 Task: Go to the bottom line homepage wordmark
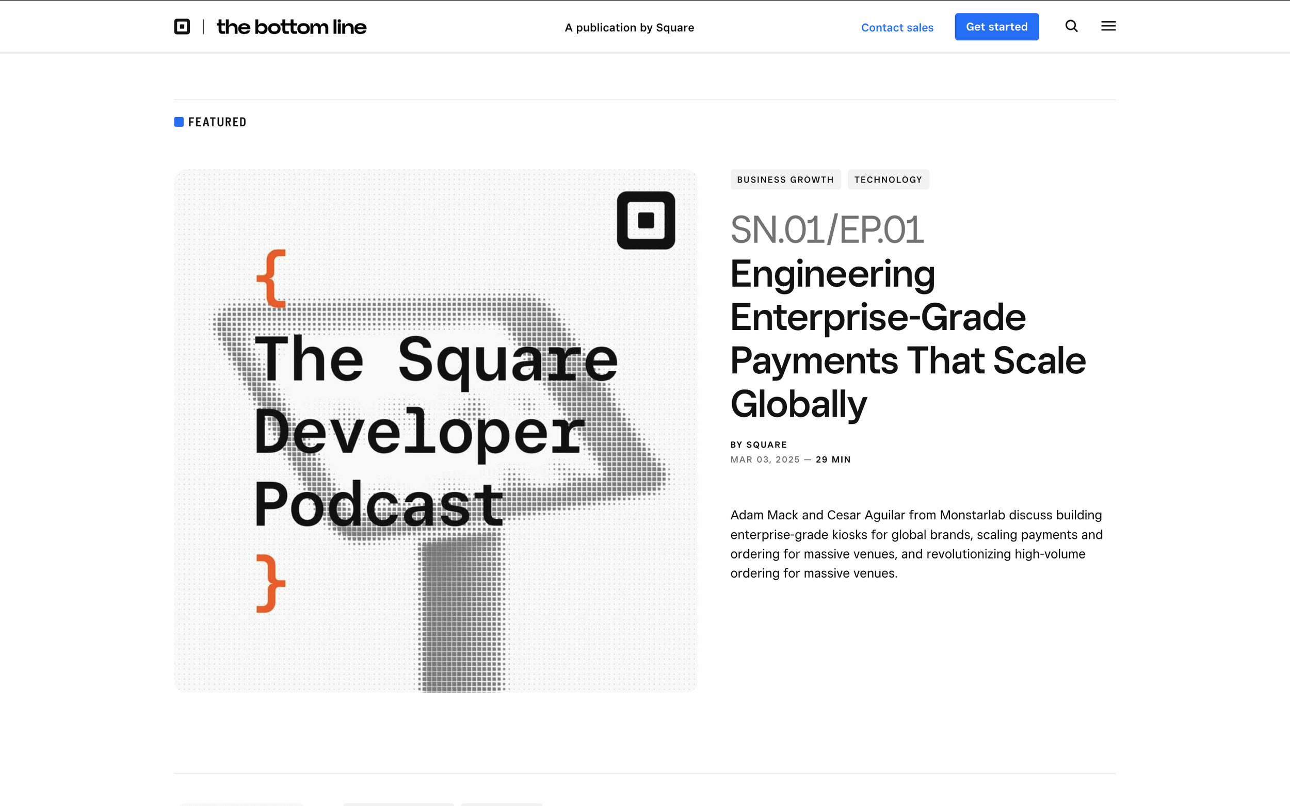tap(292, 27)
